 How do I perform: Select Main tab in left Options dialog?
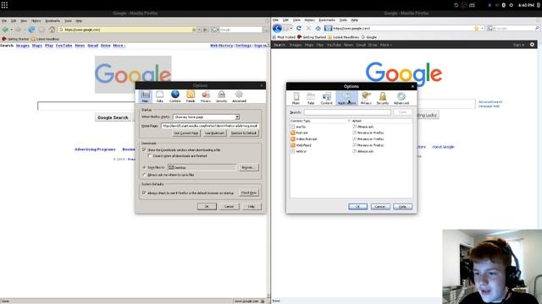tap(146, 96)
